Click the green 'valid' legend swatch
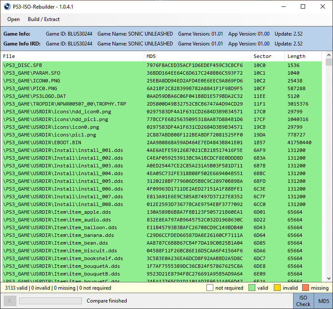Viewport: 333px width, 309px height. pyautogui.click(x=251, y=288)
